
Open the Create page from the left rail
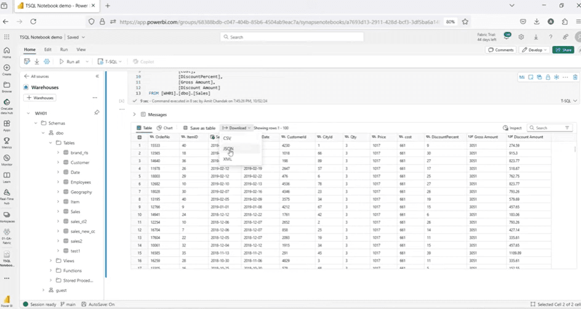tap(7, 69)
